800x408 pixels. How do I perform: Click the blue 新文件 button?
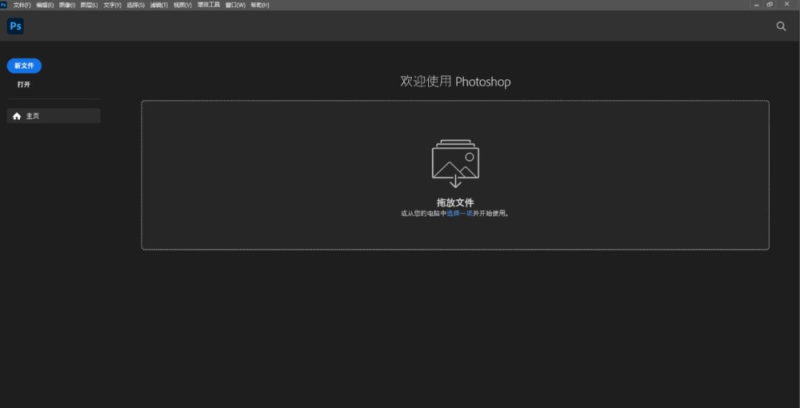[x=24, y=66]
